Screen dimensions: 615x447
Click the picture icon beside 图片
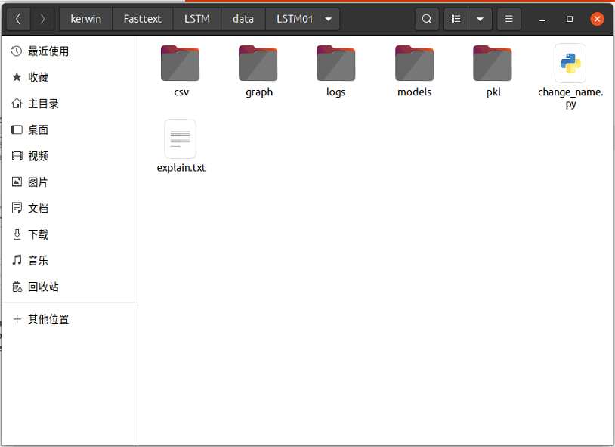coord(17,182)
